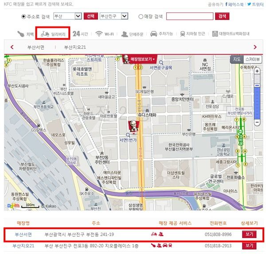
Task: Filter stores by 딜리버리 scooter icon
Action: click(x=45, y=34)
